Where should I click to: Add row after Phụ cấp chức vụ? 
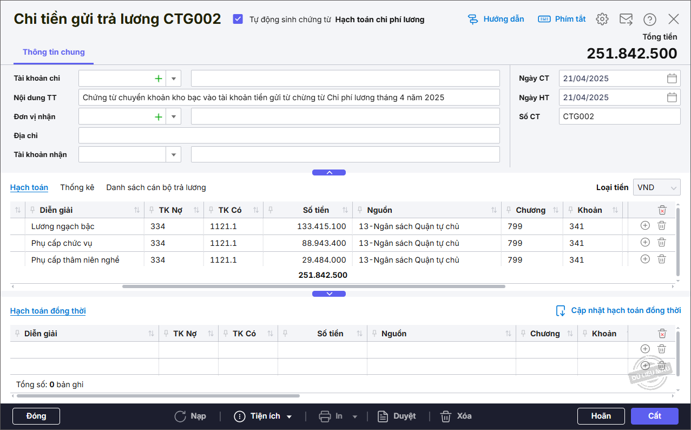645,243
